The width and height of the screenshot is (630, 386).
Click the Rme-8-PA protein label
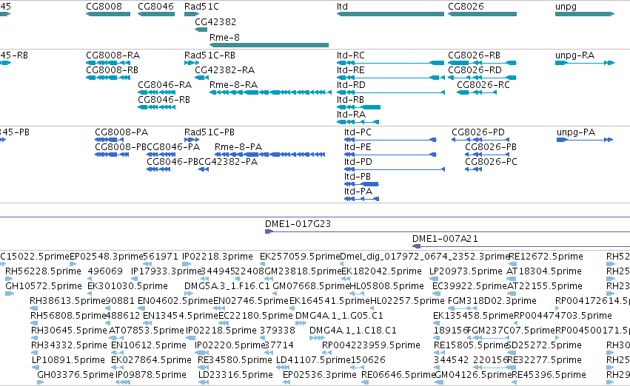click(238, 147)
